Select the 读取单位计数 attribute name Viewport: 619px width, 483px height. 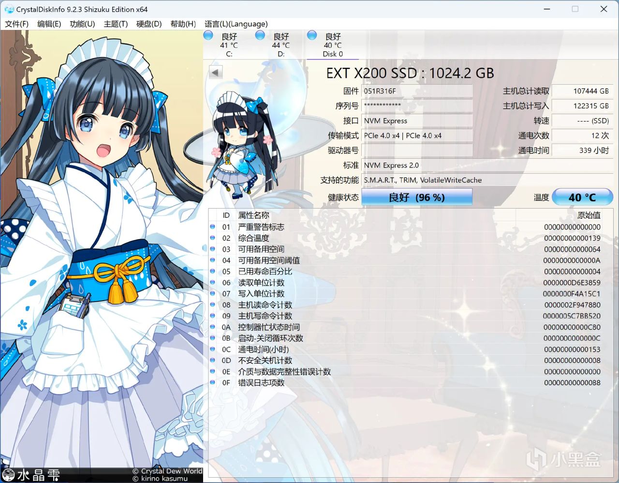click(261, 283)
